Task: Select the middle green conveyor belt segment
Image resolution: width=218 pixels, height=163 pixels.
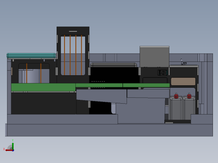Action: 99,85
